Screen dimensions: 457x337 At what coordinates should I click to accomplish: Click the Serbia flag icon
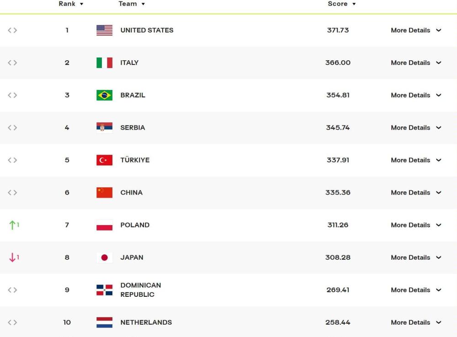coord(104,127)
